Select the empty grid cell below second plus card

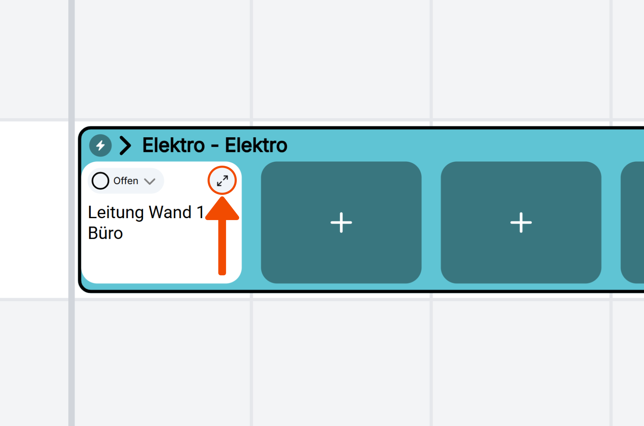tap(521, 363)
